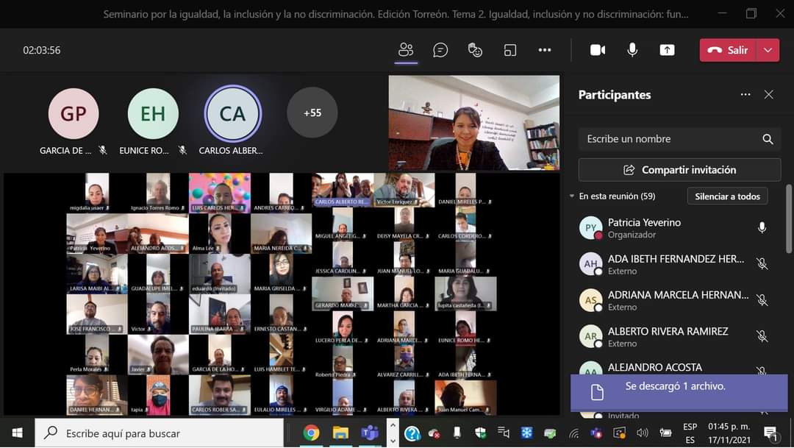Click the 'Escribe un nombre' search field
This screenshot has width=794, height=448.
coord(669,139)
